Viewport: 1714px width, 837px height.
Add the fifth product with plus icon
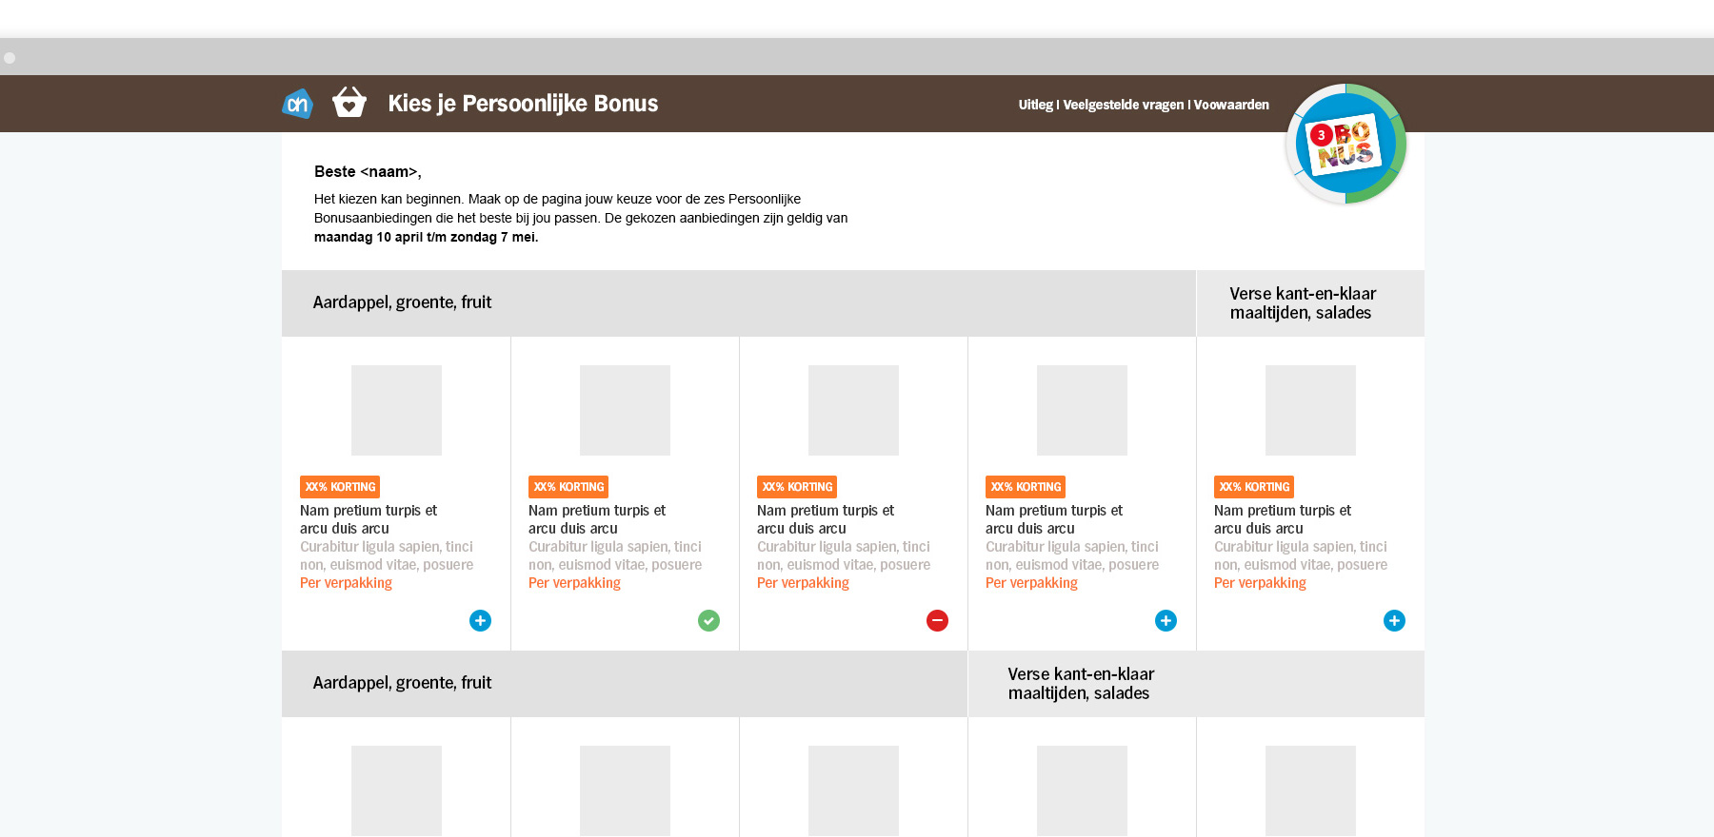(x=1394, y=620)
